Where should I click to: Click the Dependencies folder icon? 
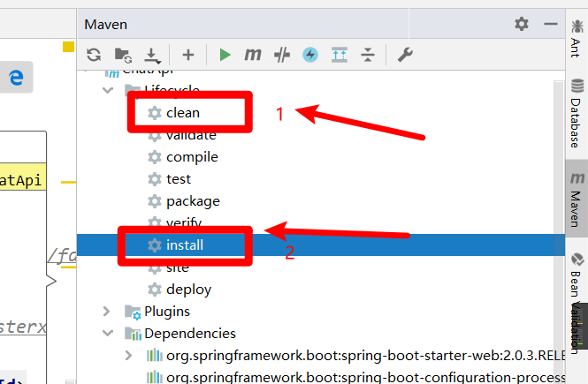tap(133, 334)
